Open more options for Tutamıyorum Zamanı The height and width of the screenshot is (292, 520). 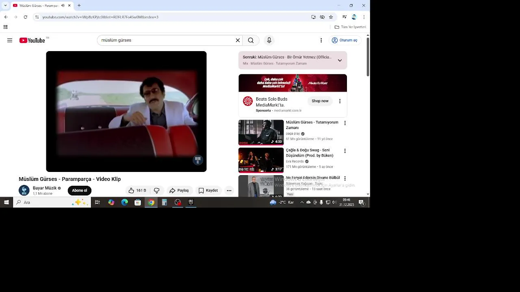(345, 123)
